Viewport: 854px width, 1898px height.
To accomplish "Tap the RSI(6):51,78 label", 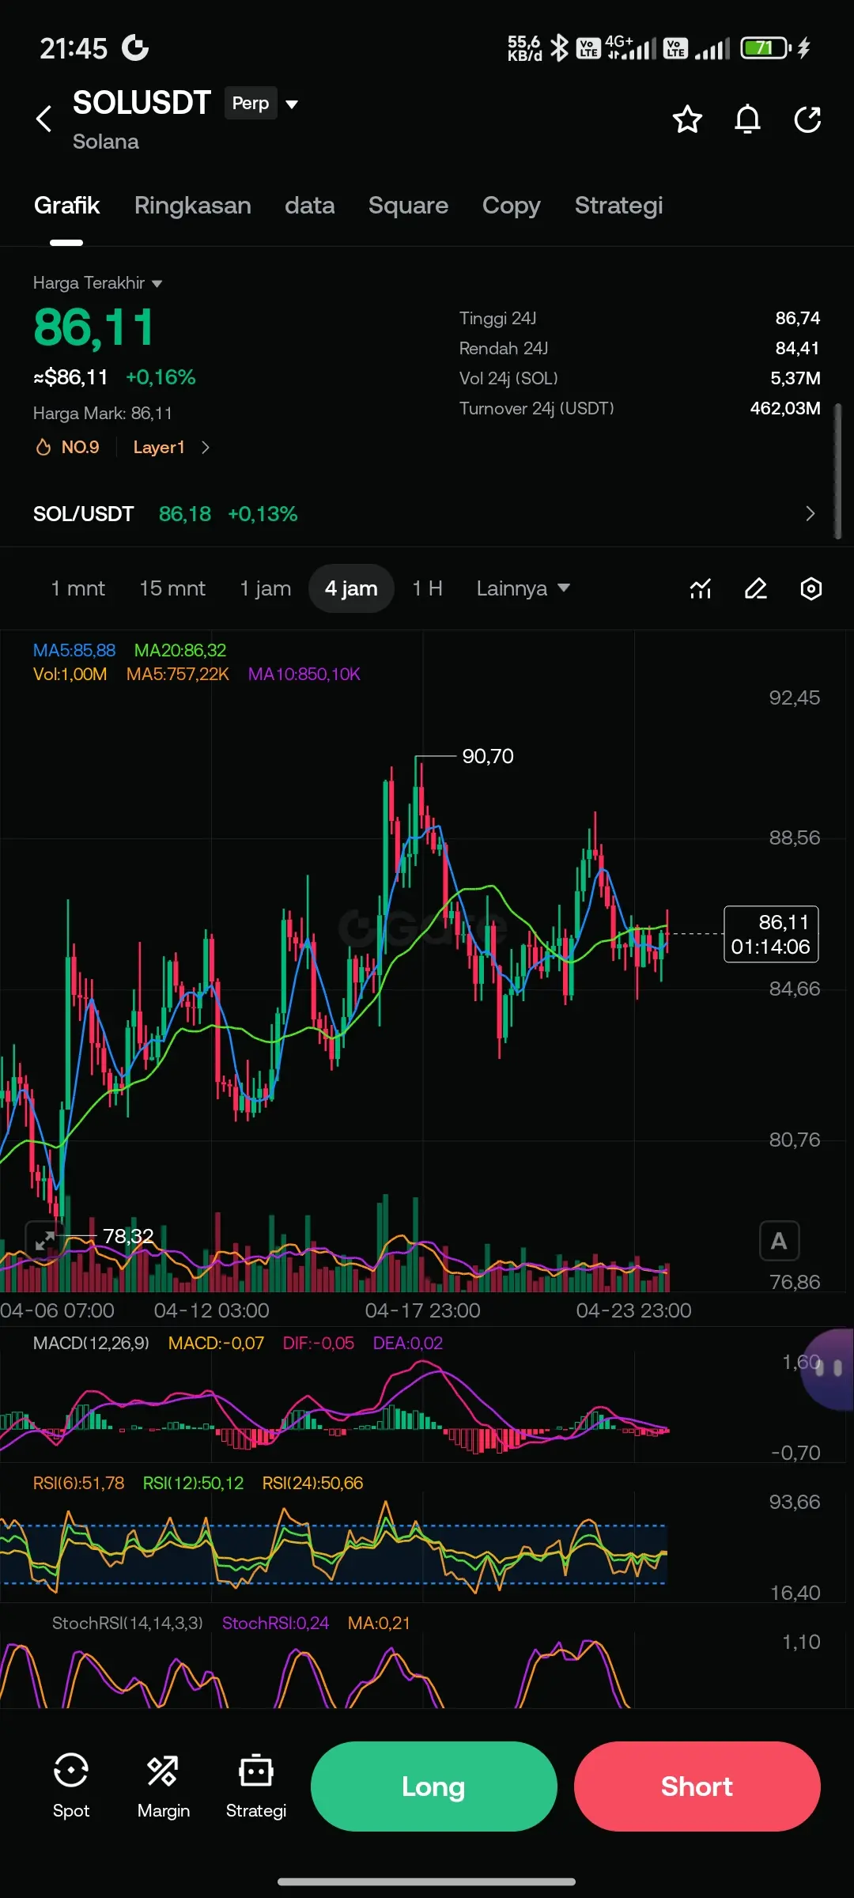I will [78, 1483].
